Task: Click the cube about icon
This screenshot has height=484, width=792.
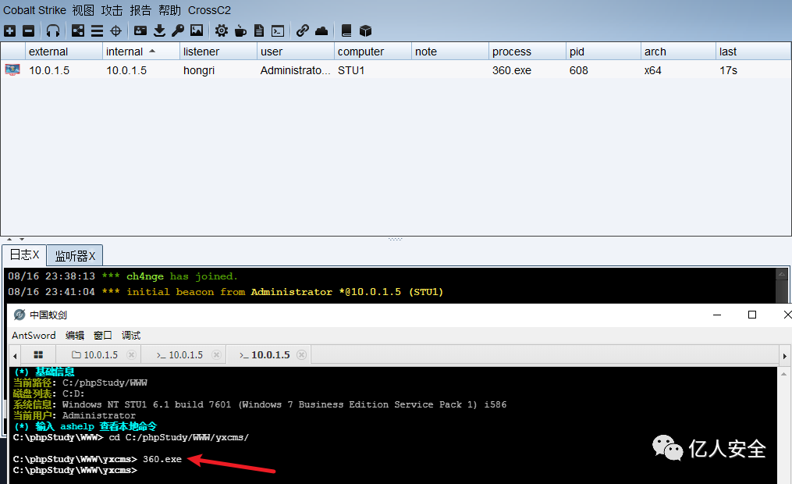Action: point(365,30)
